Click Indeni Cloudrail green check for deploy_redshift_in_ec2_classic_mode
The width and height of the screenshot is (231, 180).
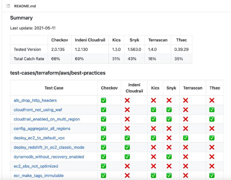click(127, 147)
